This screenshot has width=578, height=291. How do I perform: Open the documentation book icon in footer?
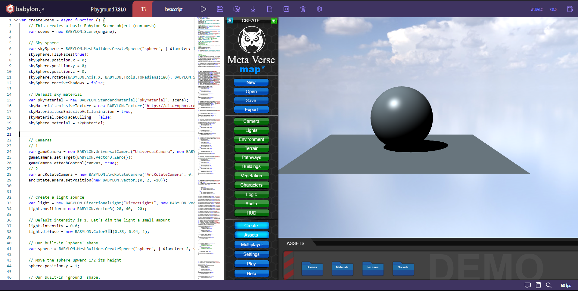click(x=538, y=285)
